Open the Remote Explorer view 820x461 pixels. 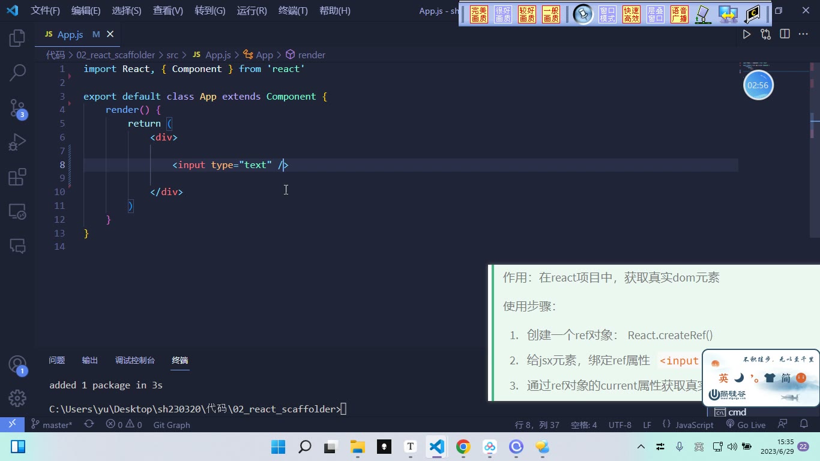17,211
